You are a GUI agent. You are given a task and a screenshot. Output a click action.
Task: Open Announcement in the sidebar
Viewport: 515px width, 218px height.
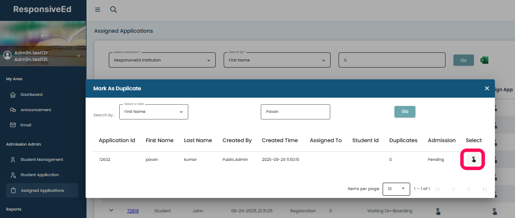[x=35, y=110]
